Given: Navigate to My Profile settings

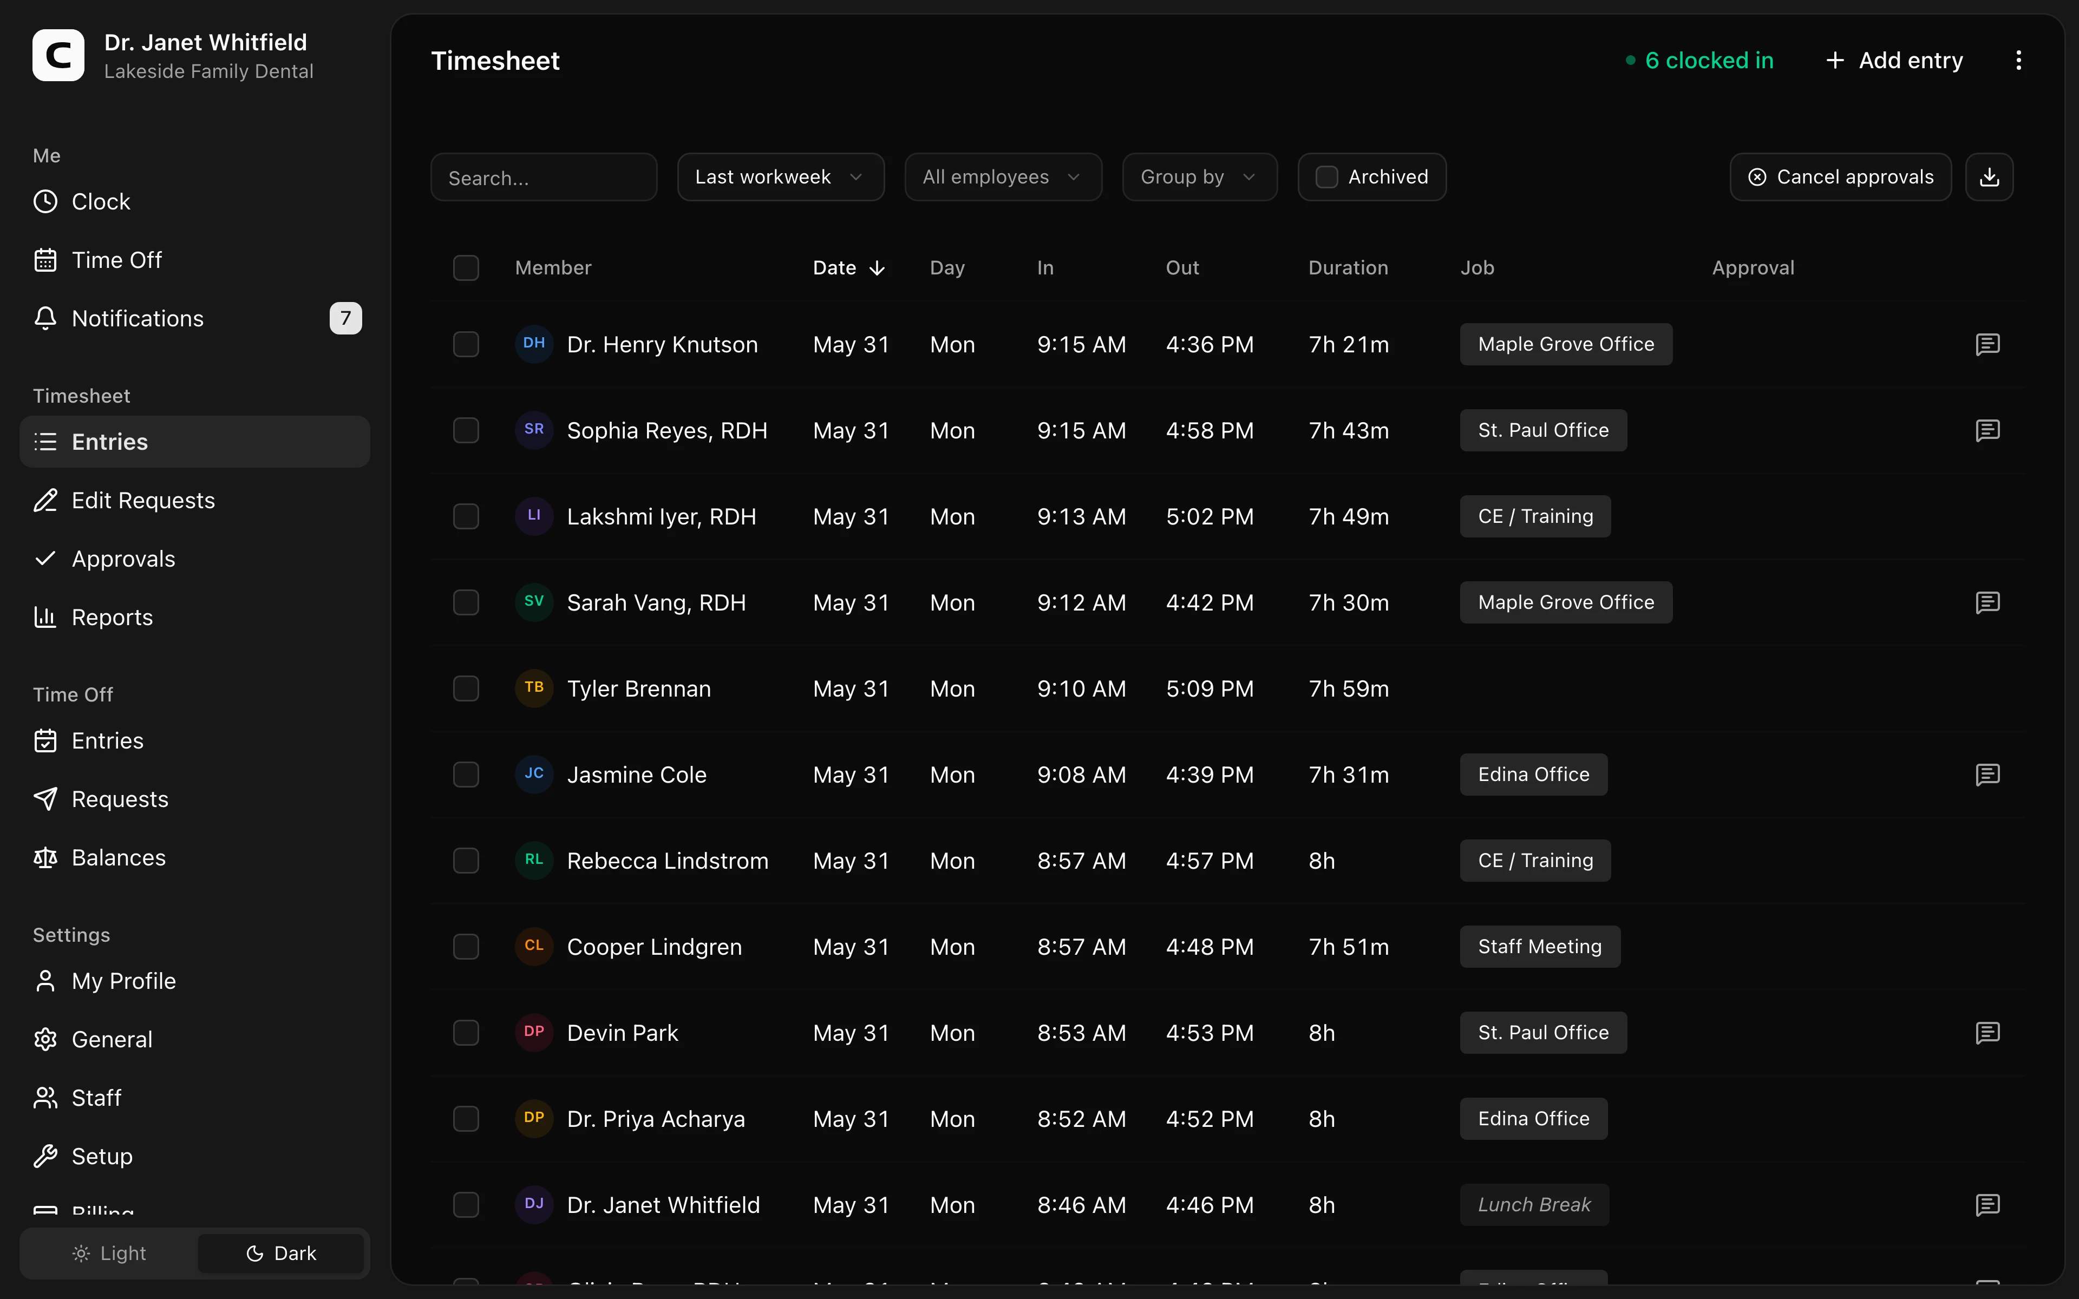Looking at the screenshot, I should point(195,981).
